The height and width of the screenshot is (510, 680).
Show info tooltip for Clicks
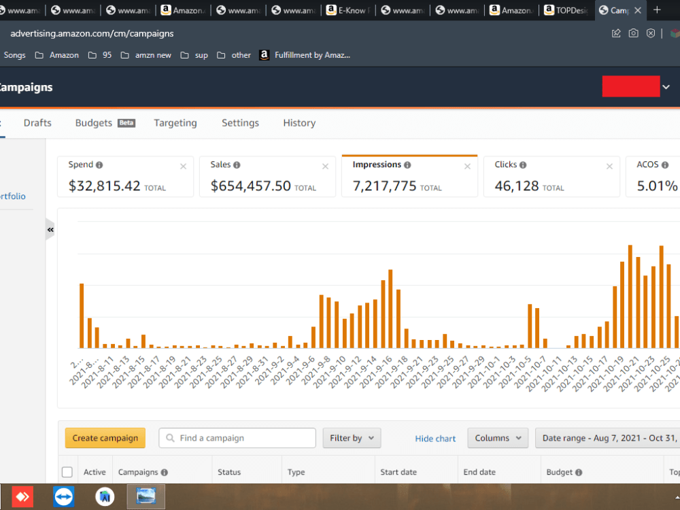pos(523,165)
